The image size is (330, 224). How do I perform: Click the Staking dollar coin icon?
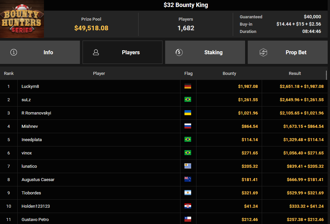(x=179, y=52)
